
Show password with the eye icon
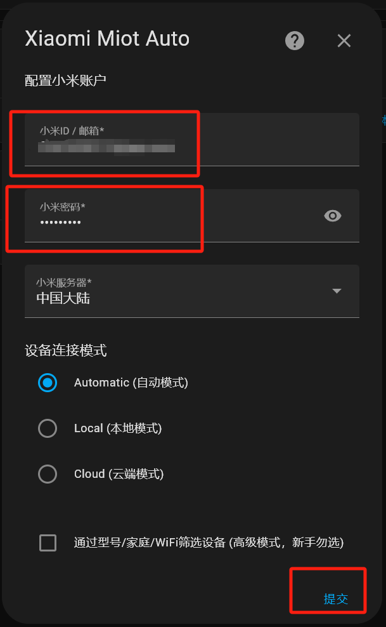click(x=333, y=216)
